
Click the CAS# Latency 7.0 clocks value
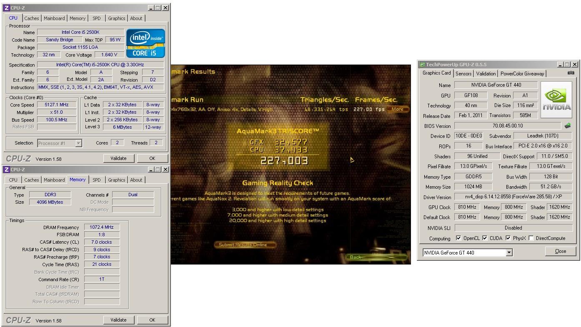[x=102, y=242]
